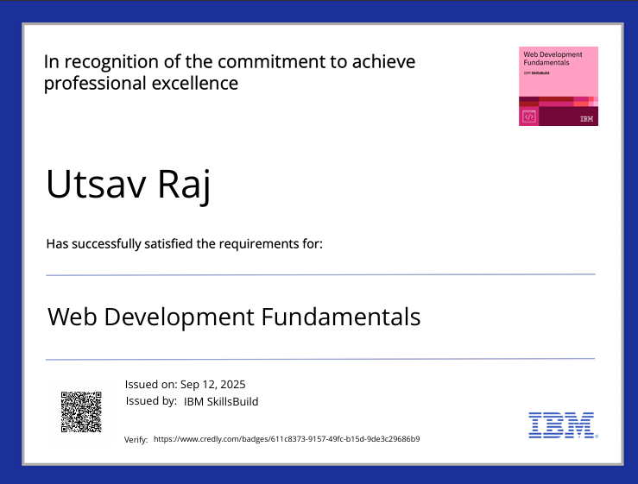Select the large course title Web Development Fundamentals
The width and height of the screenshot is (638, 484).
(234, 317)
